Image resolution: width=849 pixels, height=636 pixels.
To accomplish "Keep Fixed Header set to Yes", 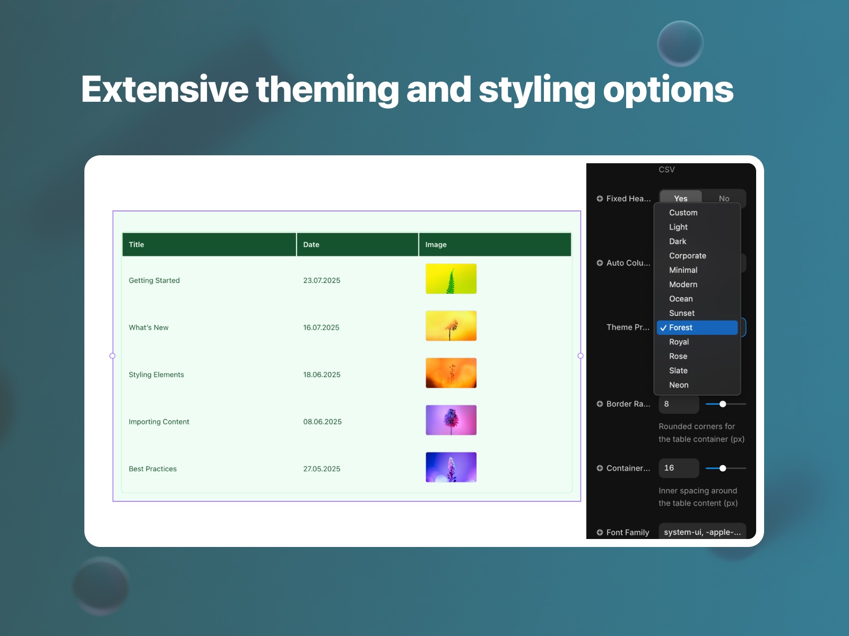I will (681, 198).
